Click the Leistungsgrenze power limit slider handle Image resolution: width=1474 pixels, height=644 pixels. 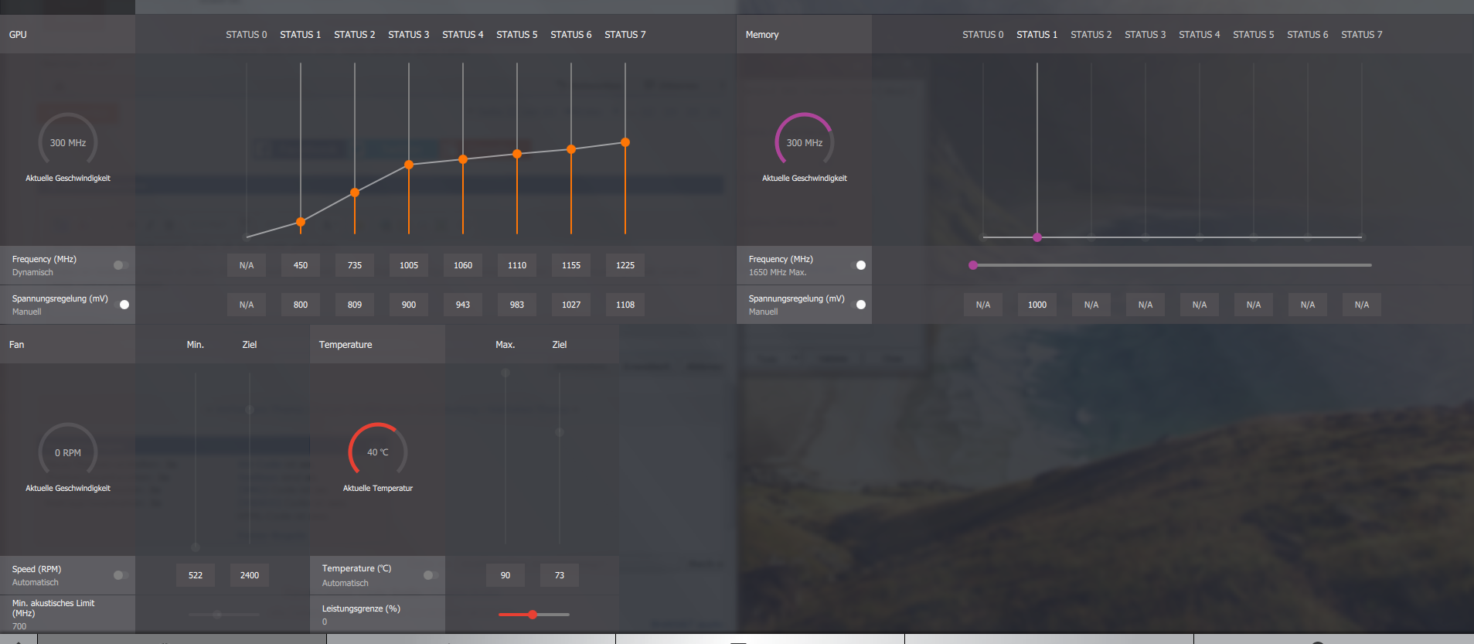[533, 615]
